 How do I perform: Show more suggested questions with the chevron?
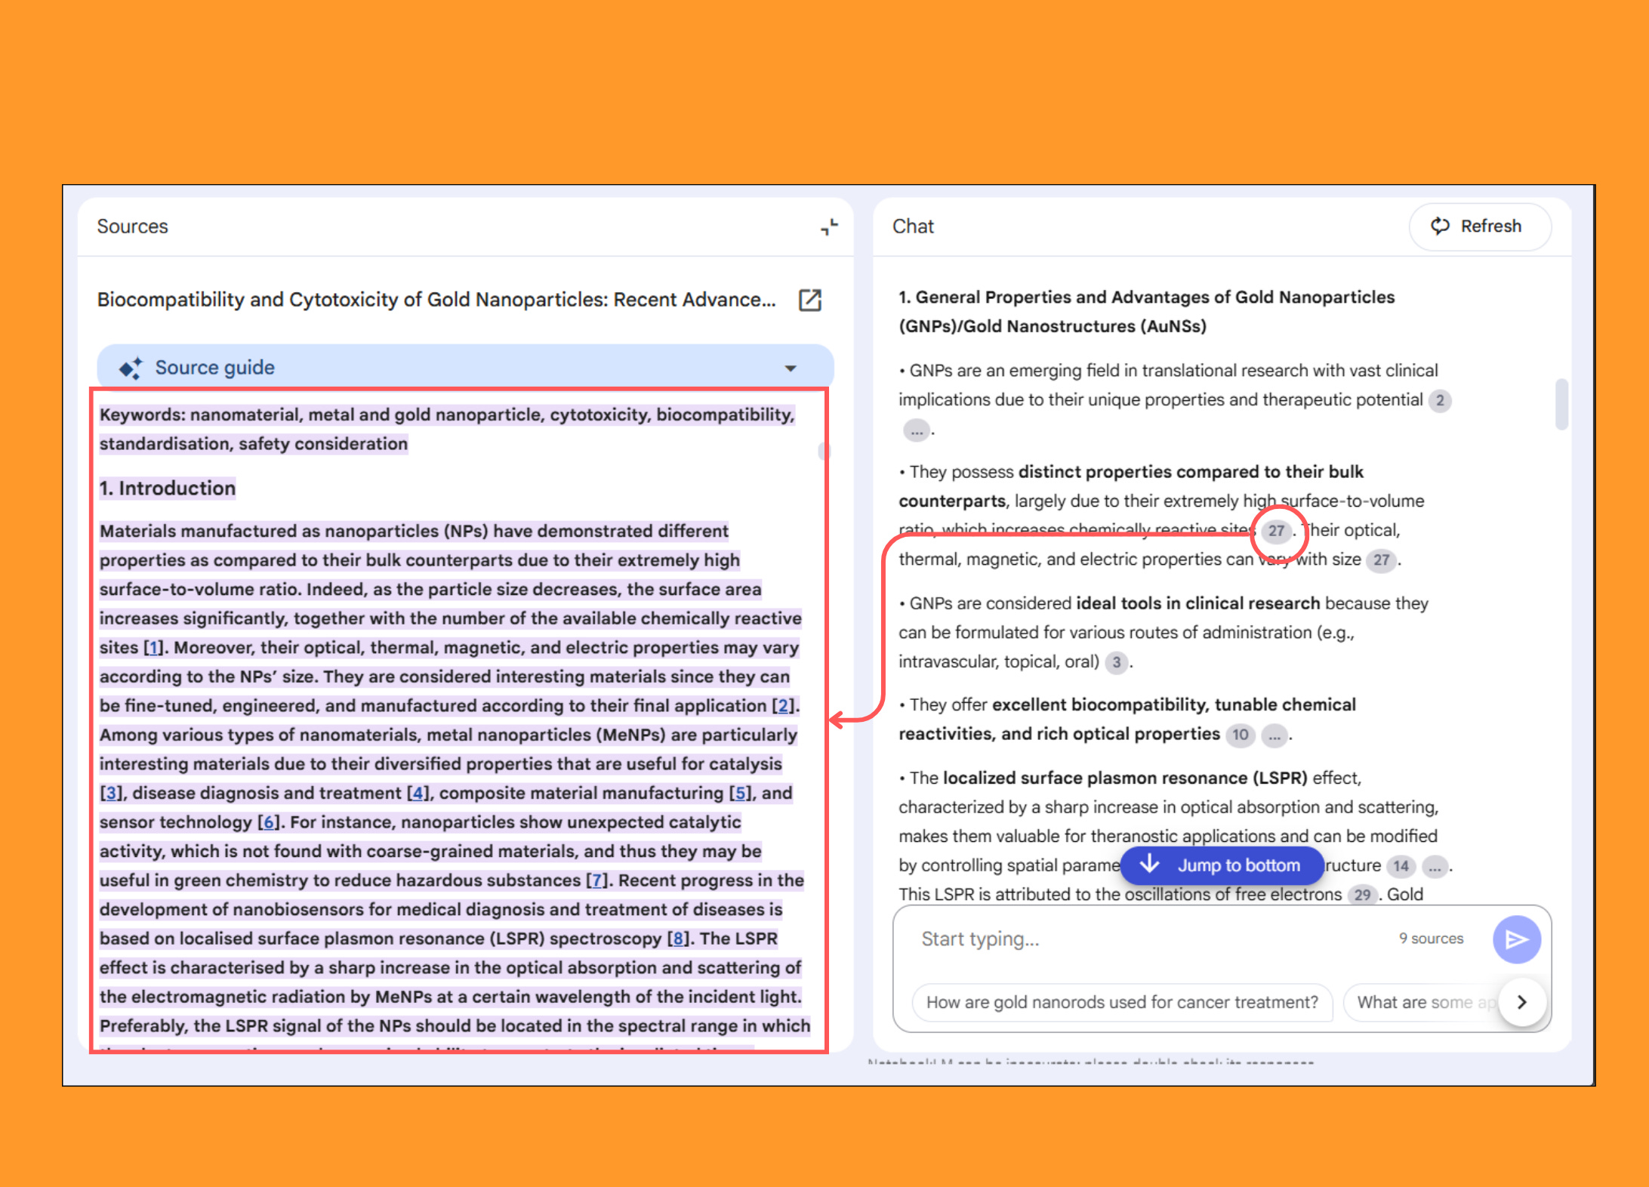(1522, 1002)
